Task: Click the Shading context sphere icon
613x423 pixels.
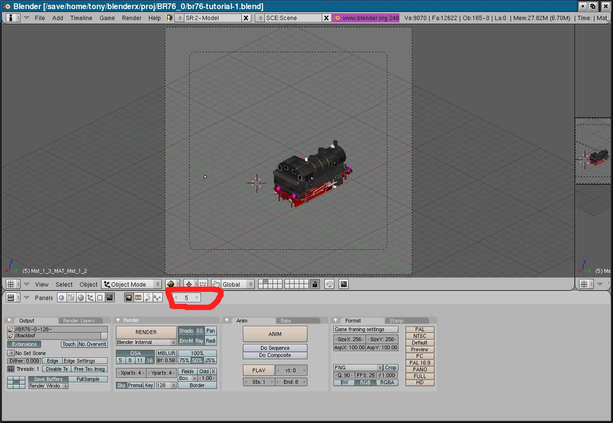Action: [x=80, y=298]
